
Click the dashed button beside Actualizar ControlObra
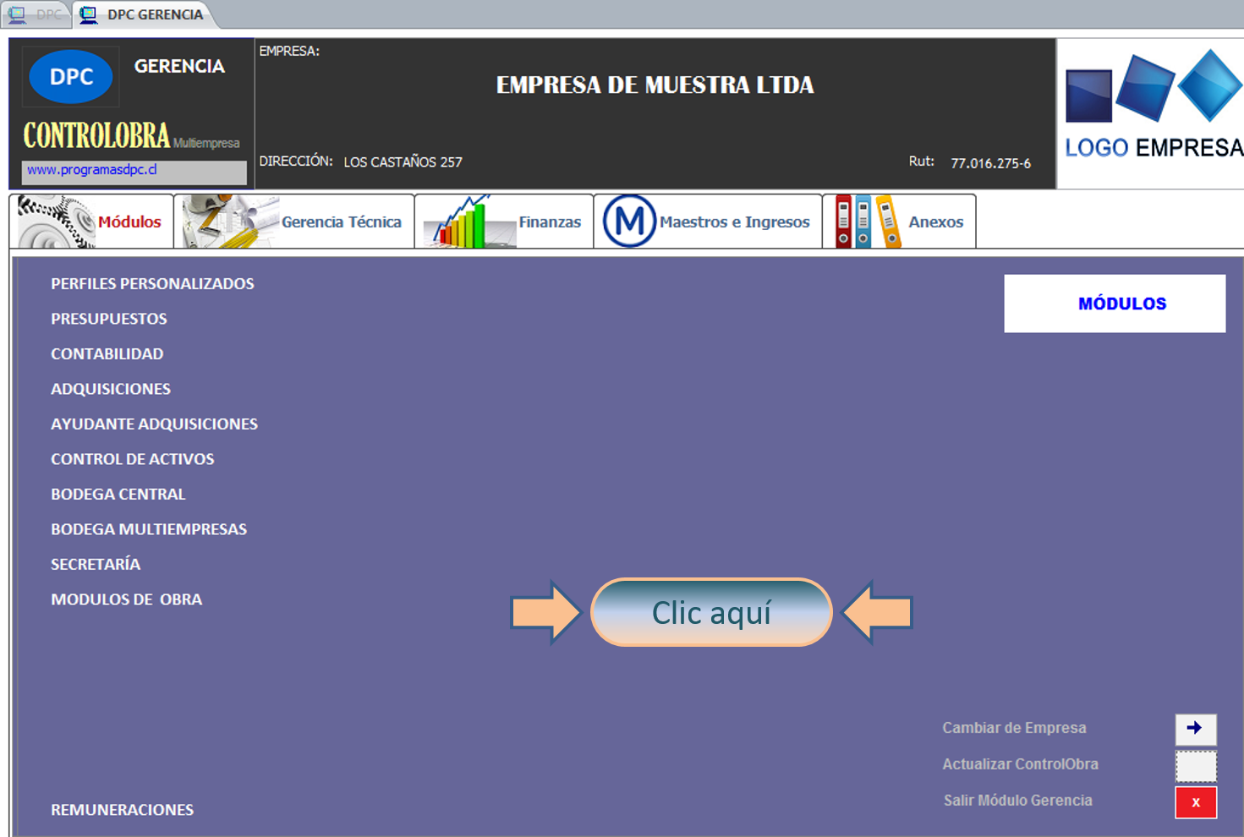[1195, 765]
